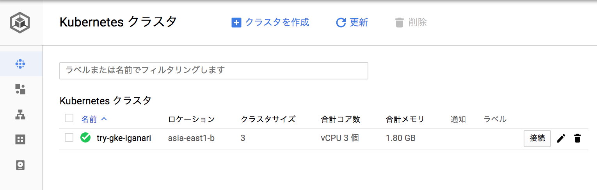The width and height of the screenshot is (597, 190).
Task: Edit the cluster with the pencil icon
Action: click(561, 138)
